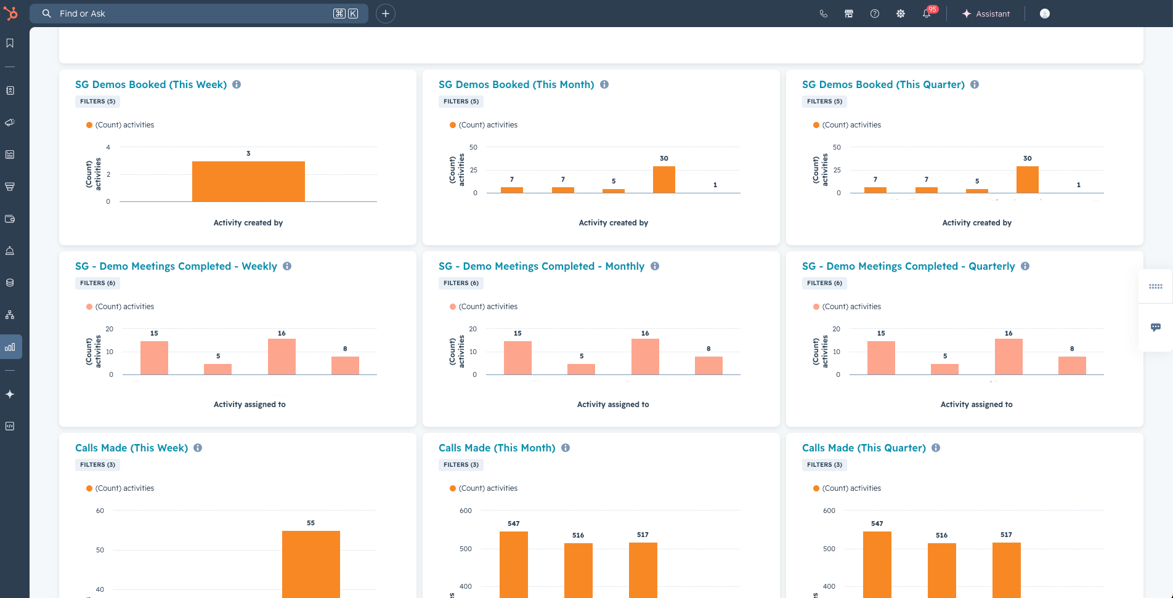Click the orange legend dot for Calls Made This Week
This screenshot has height=598, width=1173.
coord(89,488)
